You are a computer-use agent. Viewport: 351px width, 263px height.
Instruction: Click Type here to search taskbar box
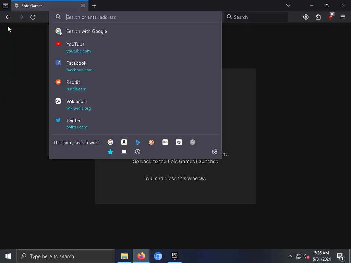click(66, 256)
